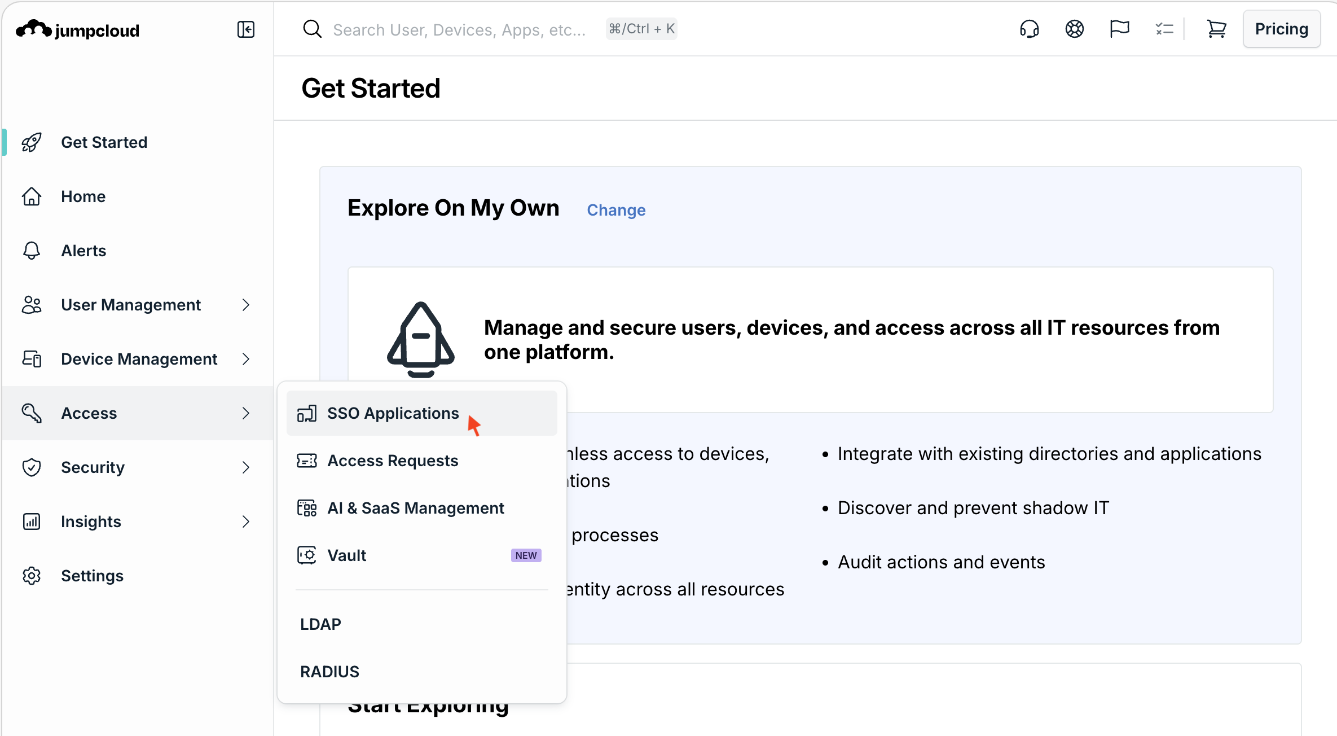This screenshot has width=1337, height=736.
Task: Click the headset support icon
Action: coord(1029,29)
